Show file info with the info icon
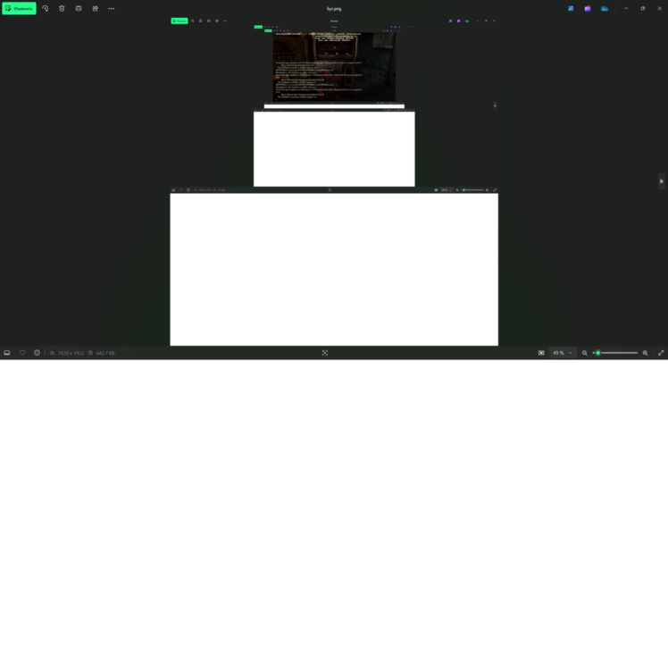The width and height of the screenshot is (668, 670). (38, 353)
